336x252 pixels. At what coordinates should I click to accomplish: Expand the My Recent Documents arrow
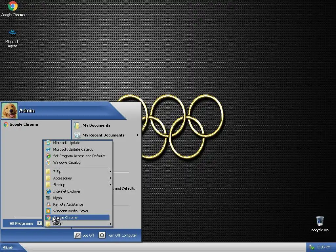[137, 135]
